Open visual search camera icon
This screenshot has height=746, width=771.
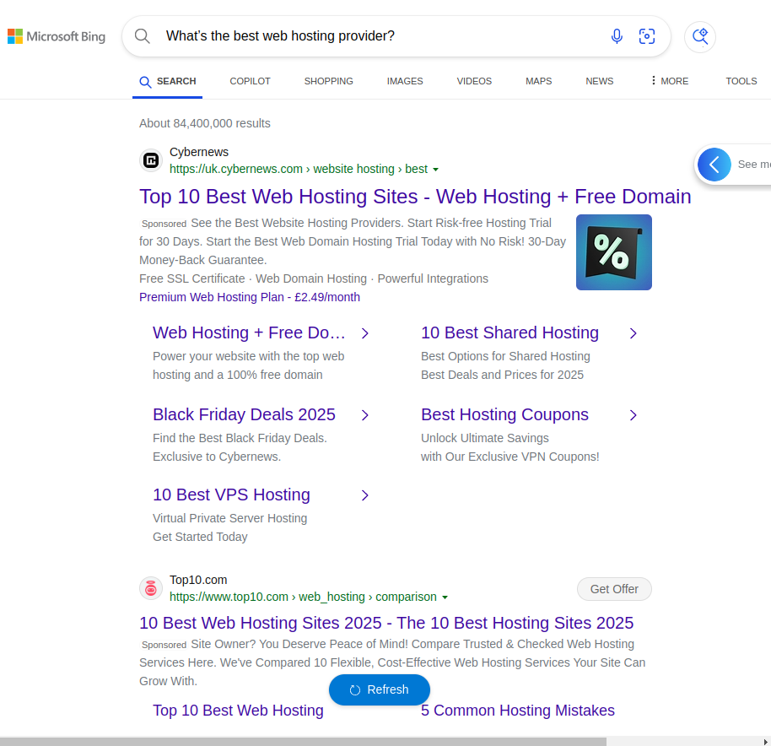(647, 36)
